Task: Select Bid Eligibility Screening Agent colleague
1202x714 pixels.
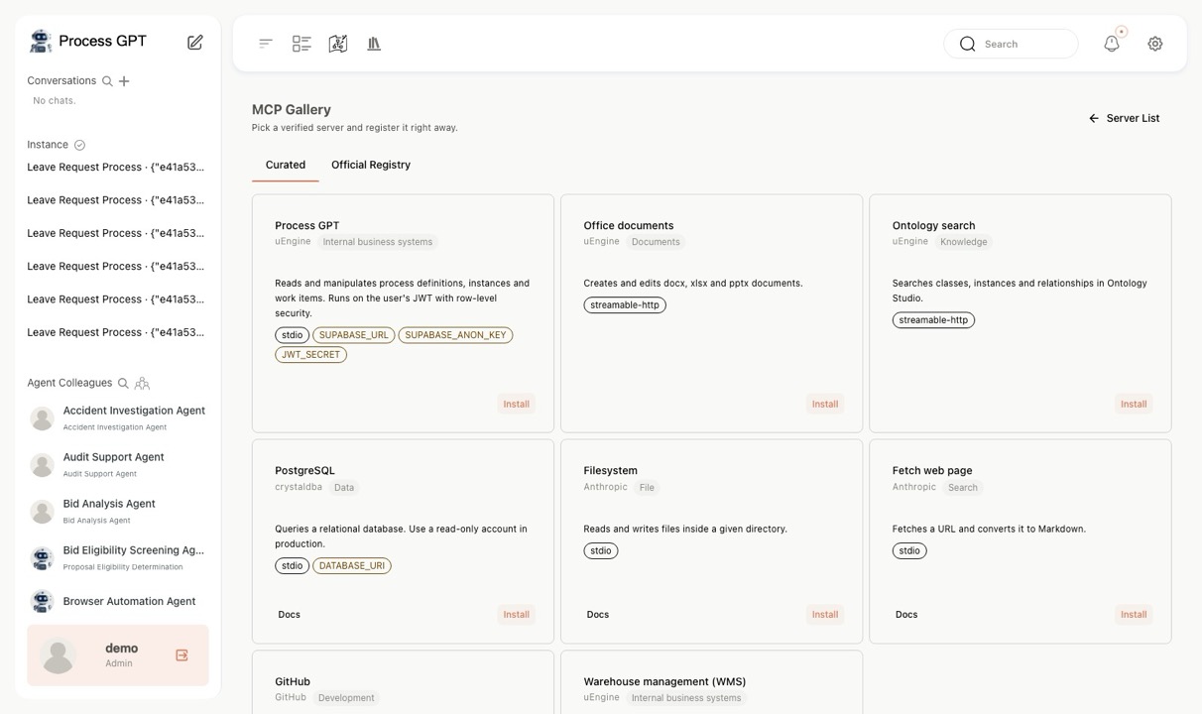Action: point(117,558)
